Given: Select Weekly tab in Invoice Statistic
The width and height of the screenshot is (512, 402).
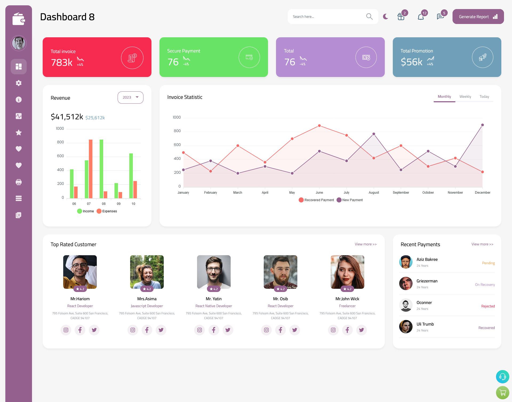Looking at the screenshot, I should click(x=465, y=96).
